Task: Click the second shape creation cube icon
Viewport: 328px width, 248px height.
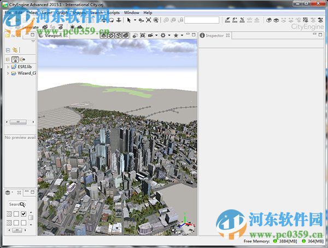Action: [x=276, y=20]
